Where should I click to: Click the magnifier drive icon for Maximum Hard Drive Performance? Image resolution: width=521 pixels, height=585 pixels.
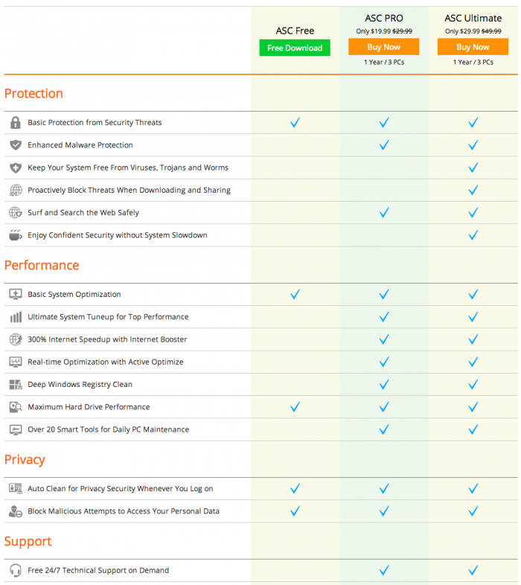[x=16, y=406]
